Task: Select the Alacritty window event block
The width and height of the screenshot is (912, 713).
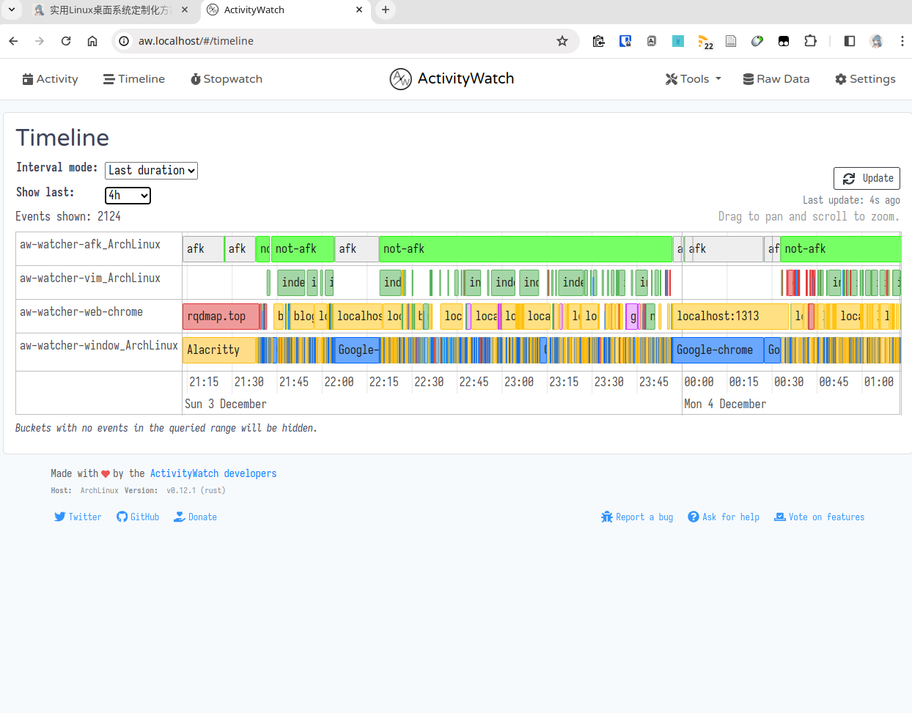Action: 218,350
